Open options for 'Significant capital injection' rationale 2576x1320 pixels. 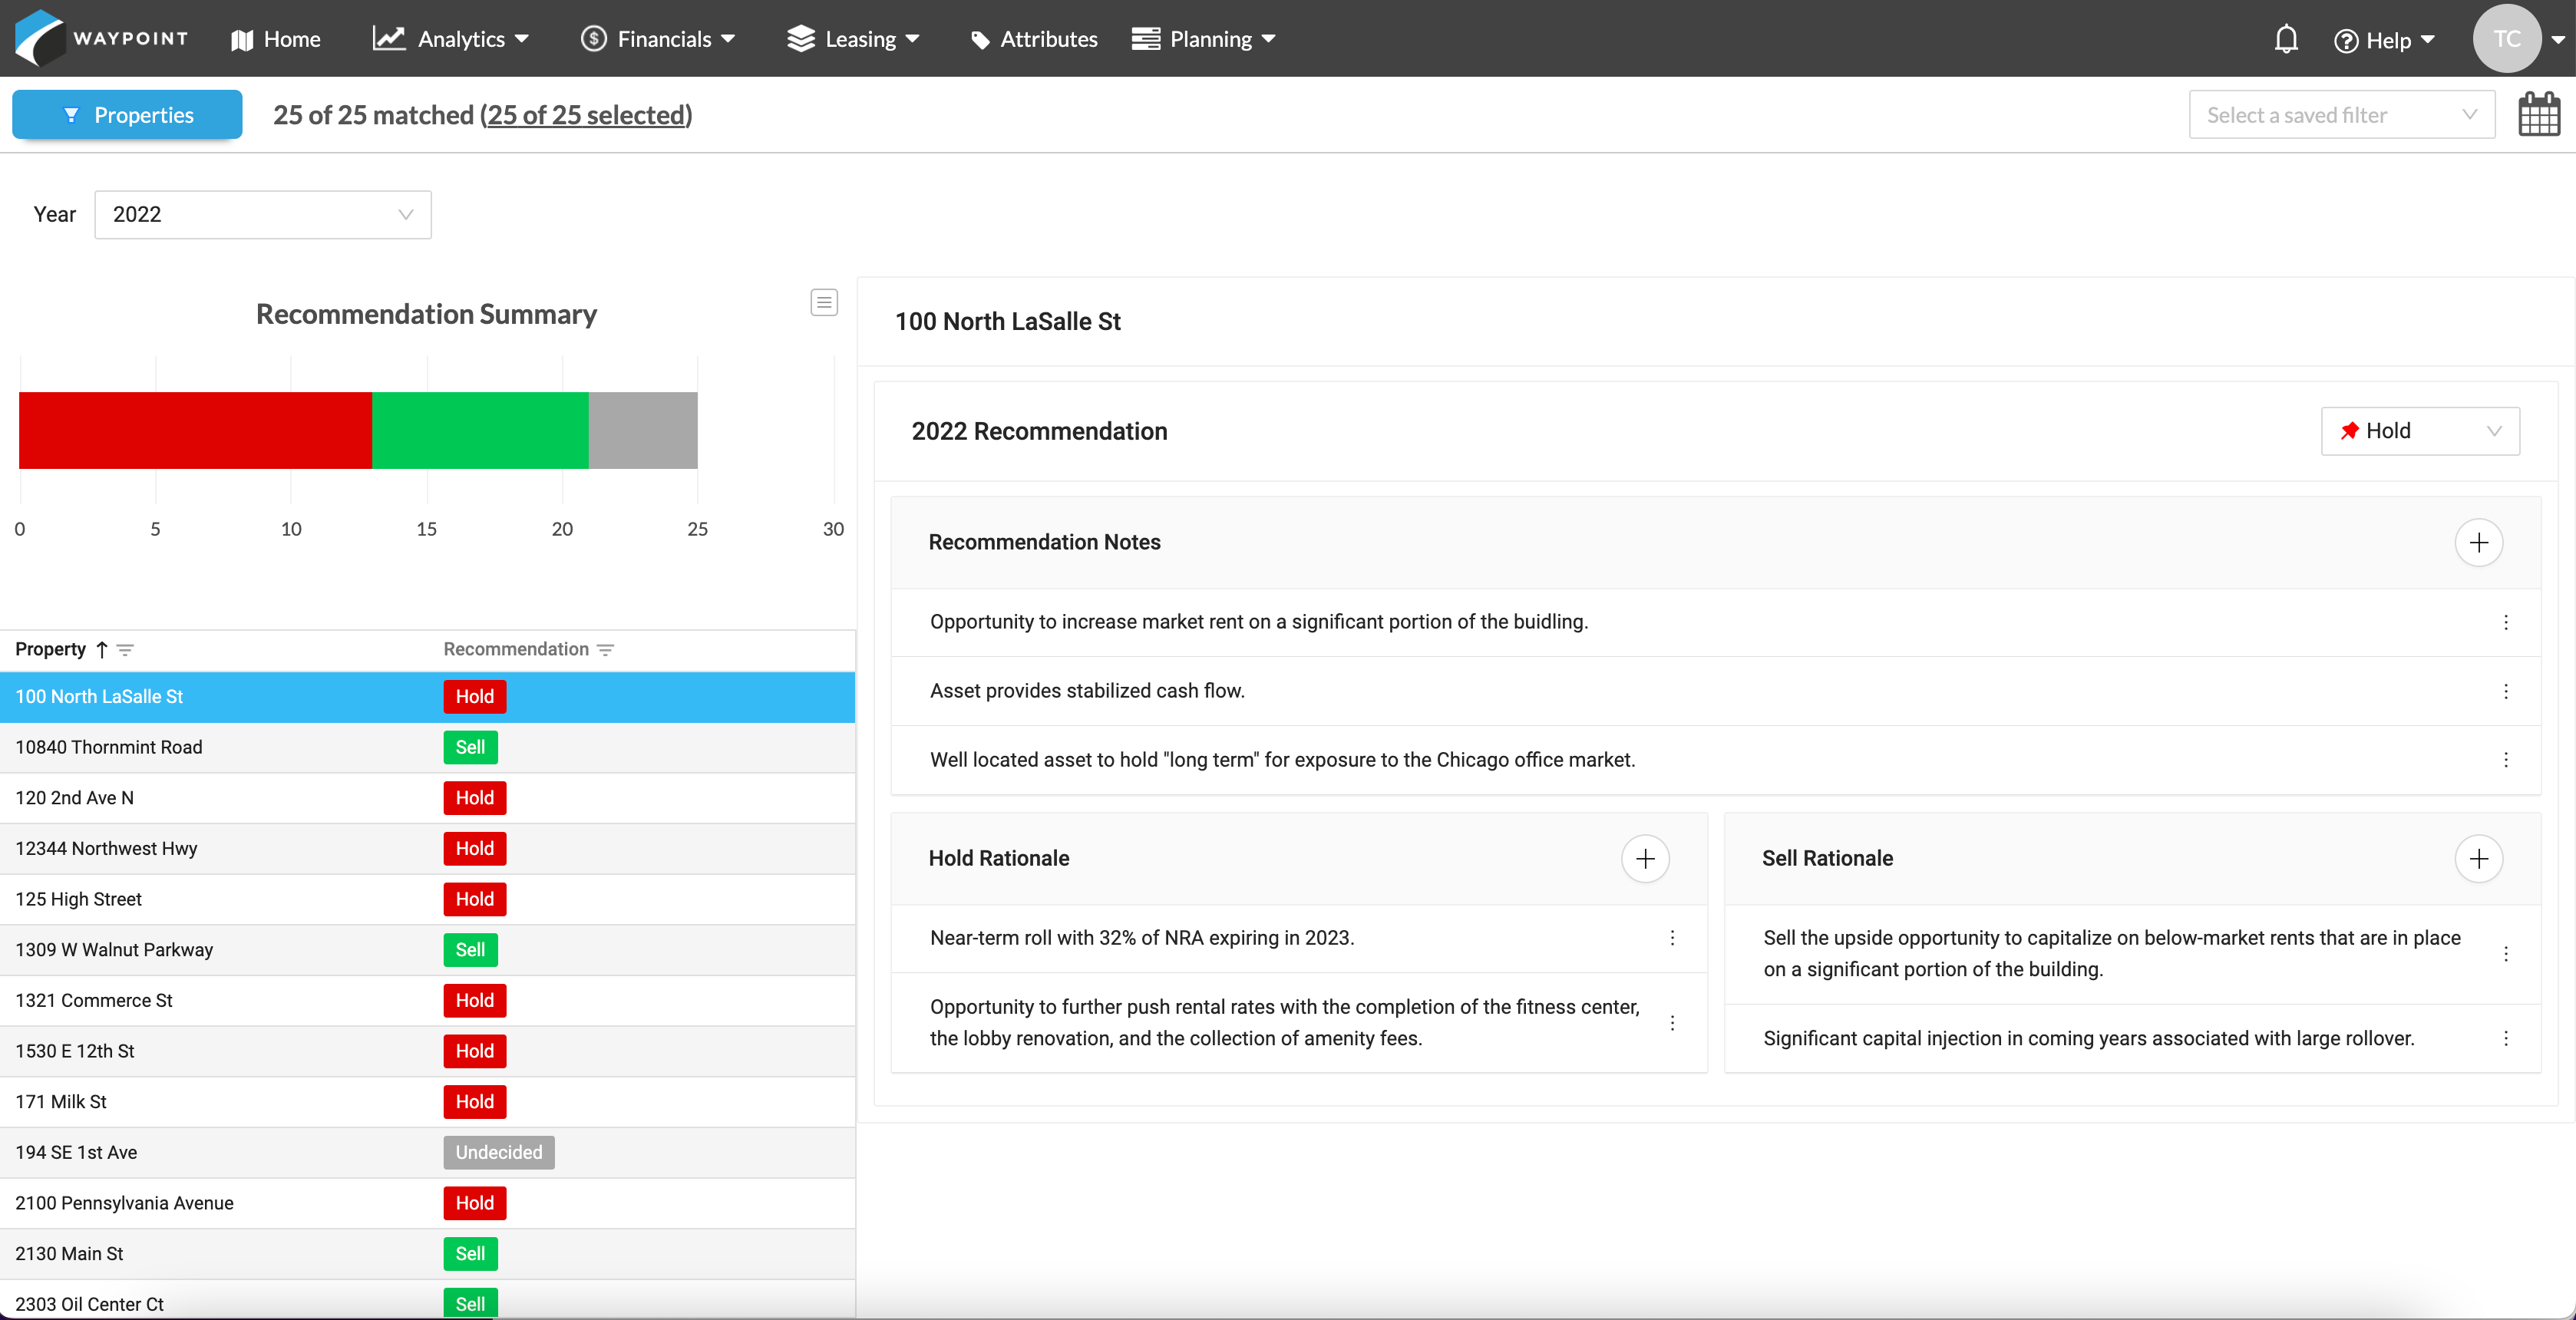tap(2506, 1038)
